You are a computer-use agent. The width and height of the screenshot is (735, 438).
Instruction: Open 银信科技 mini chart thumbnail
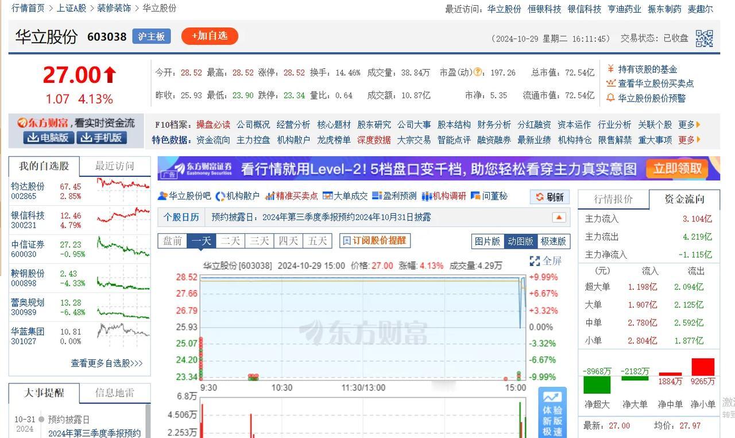coord(123,215)
